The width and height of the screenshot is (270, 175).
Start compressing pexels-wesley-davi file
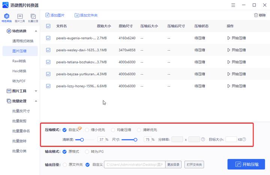(x=236, y=50)
